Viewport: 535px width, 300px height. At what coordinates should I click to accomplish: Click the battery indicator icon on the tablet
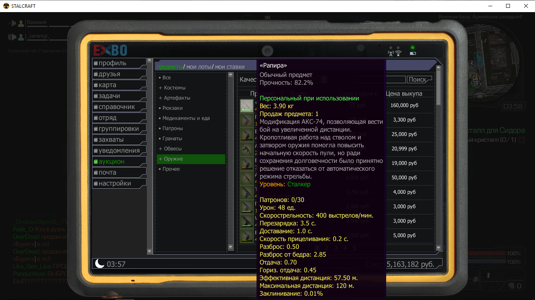pyautogui.click(x=412, y=54)
